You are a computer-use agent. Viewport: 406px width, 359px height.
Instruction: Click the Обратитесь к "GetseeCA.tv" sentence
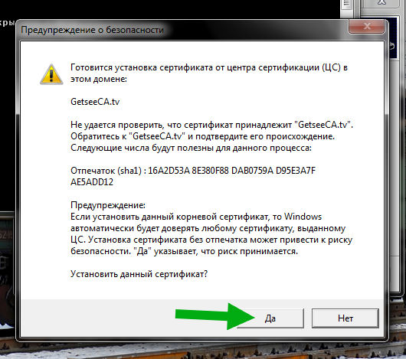pos(202,136)
